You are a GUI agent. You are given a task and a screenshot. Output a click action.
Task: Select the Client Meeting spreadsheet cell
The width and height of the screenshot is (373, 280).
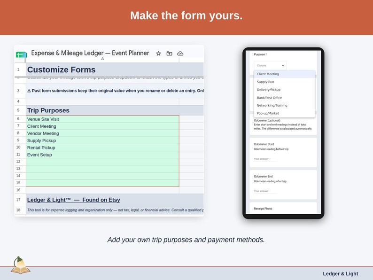(x=102, y=126)
